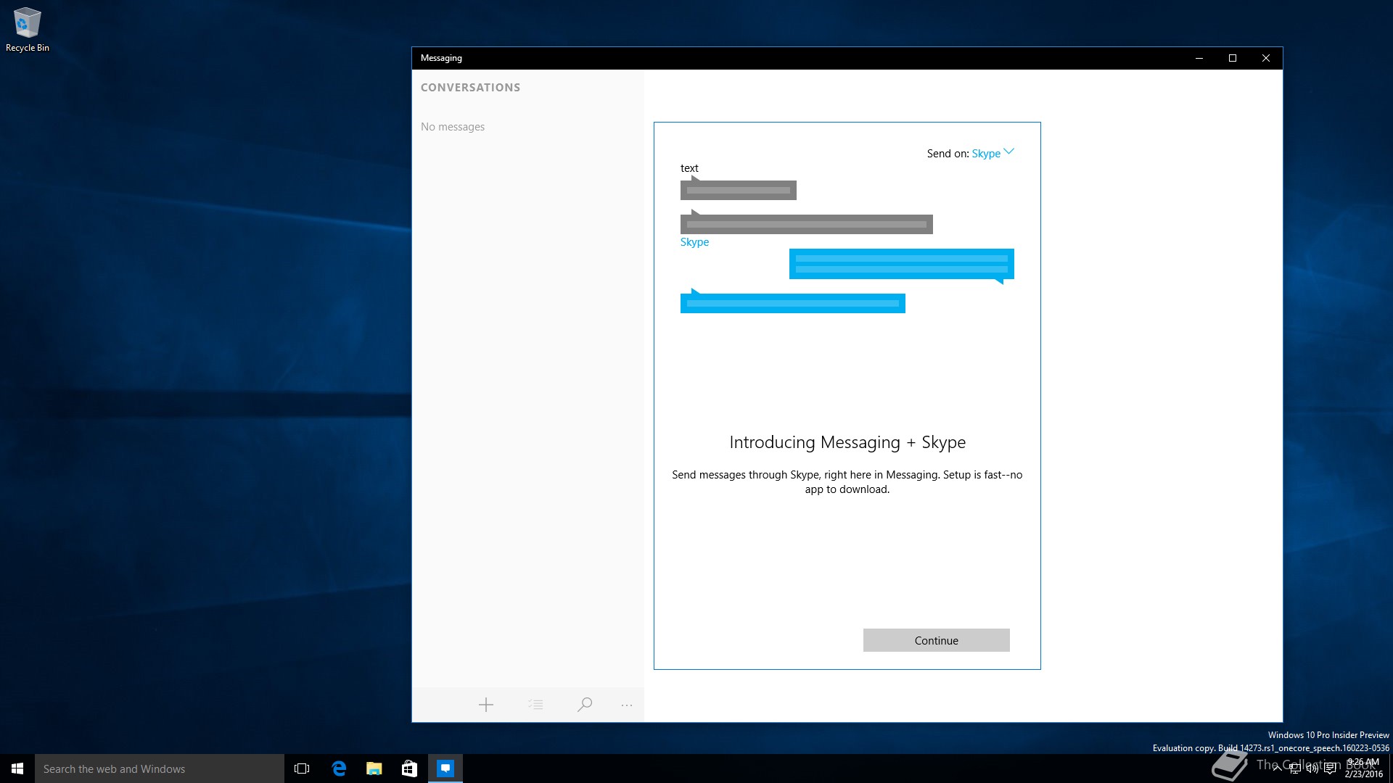
Task: Launch Microsoft Edge from the taskbar
Action: [x=339, y=768]
